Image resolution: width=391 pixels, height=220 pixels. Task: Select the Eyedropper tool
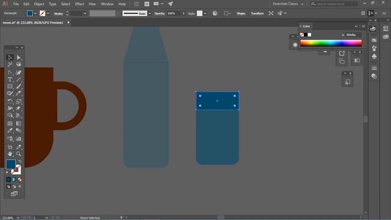pyautogui.click(x=10, y=130)
